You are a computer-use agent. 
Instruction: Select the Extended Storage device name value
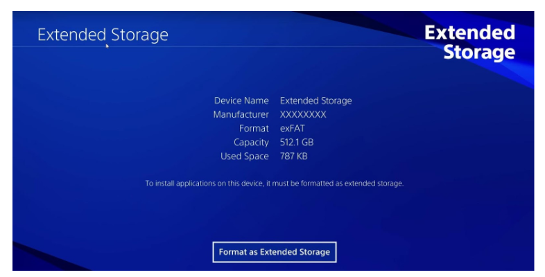click(316, 100)
